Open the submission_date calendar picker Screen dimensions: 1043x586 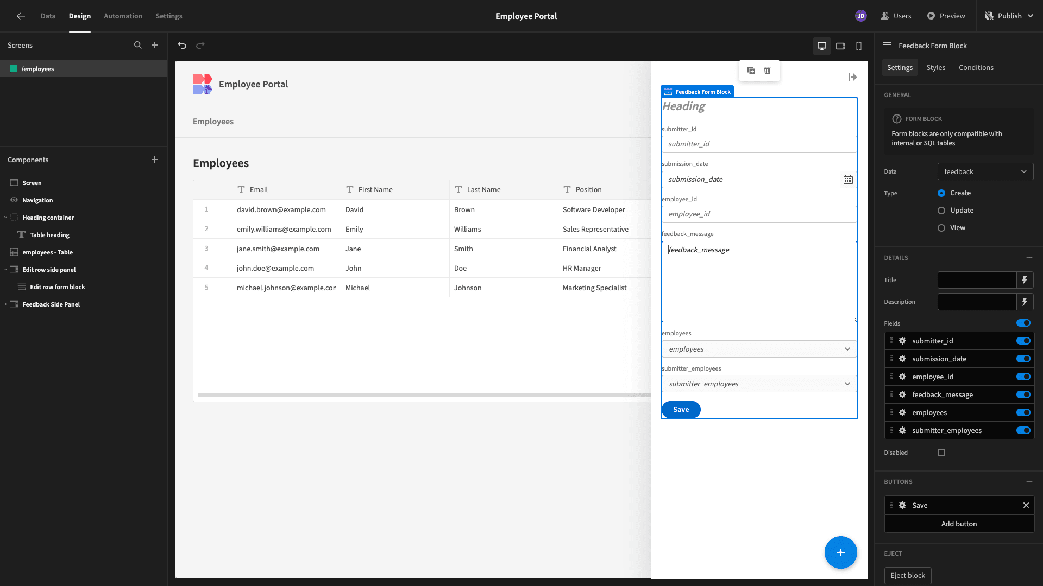(848, 180)
